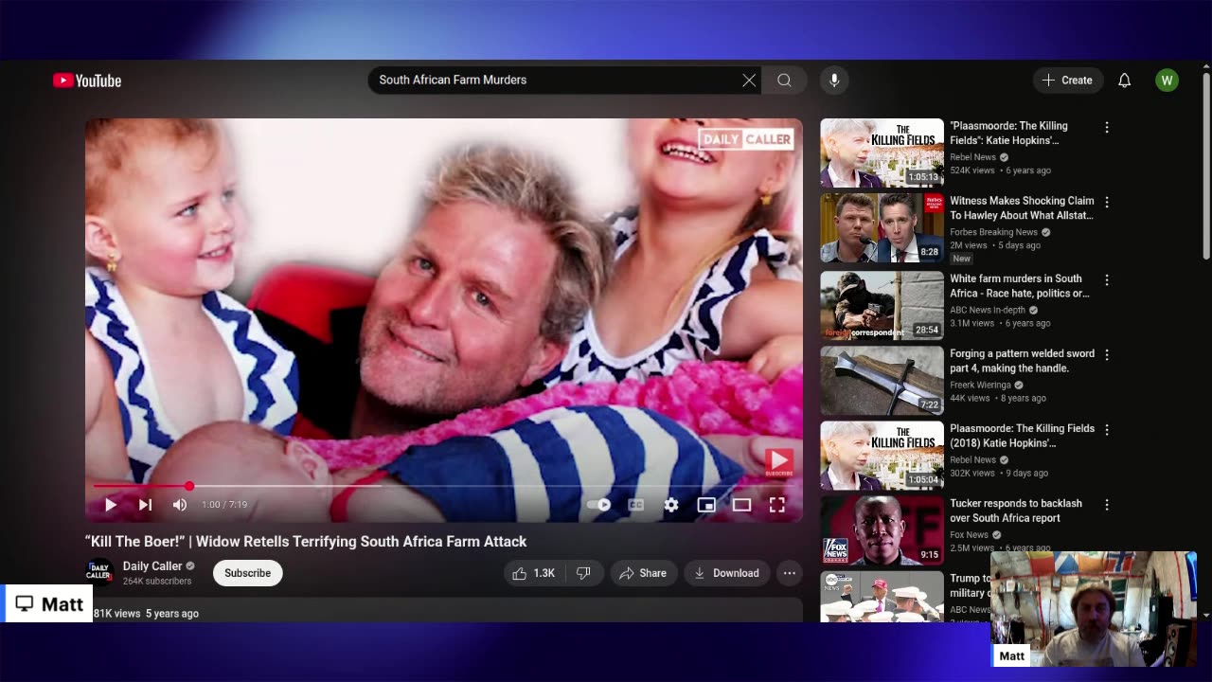Image resolution: width=1212 pixels, height=682 pixels.
Task: Open the Plaasmoorde Katie Hopkins 1:05:13 thumbnail
Action: coord(882,153)
